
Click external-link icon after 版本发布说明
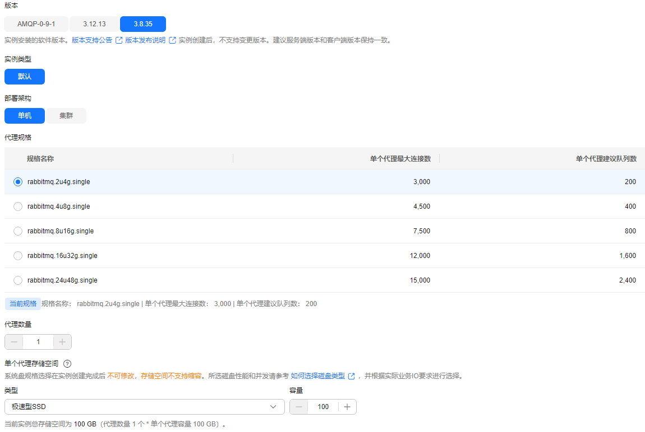point(172,40)
